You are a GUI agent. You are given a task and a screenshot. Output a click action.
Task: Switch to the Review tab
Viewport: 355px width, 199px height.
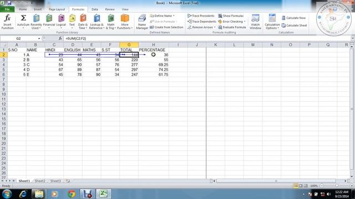coord(110,9)
